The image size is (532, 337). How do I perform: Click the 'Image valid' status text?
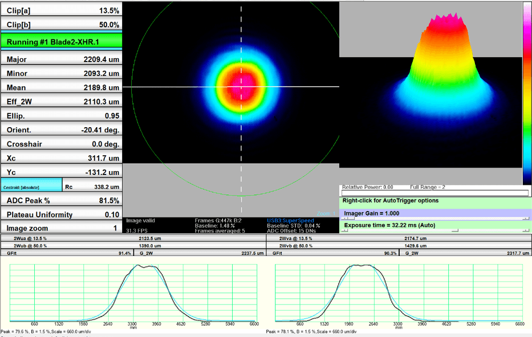click(140, 221)
